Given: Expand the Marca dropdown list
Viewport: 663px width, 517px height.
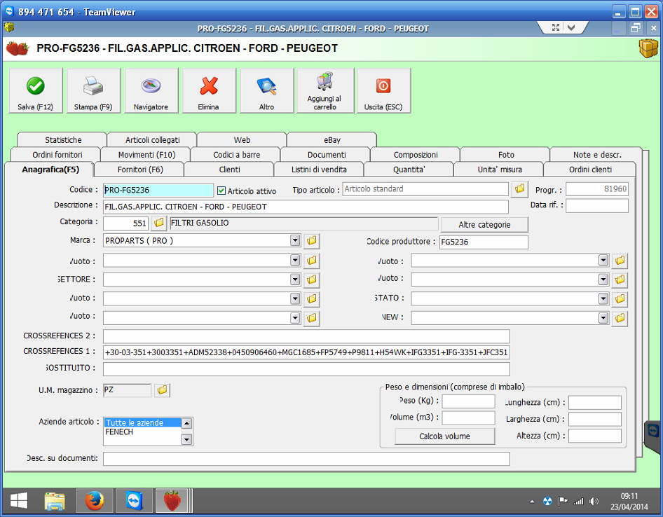Looking at the screenshot, I should tap(295, 241).
